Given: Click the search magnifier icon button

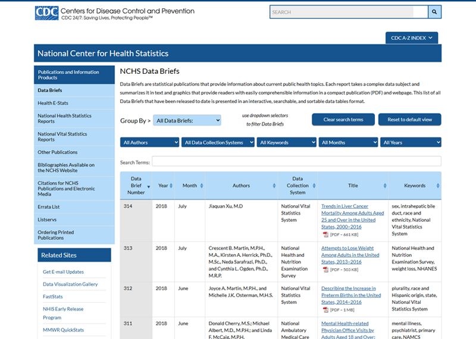Looking at the screenshot, I should 435,12.
